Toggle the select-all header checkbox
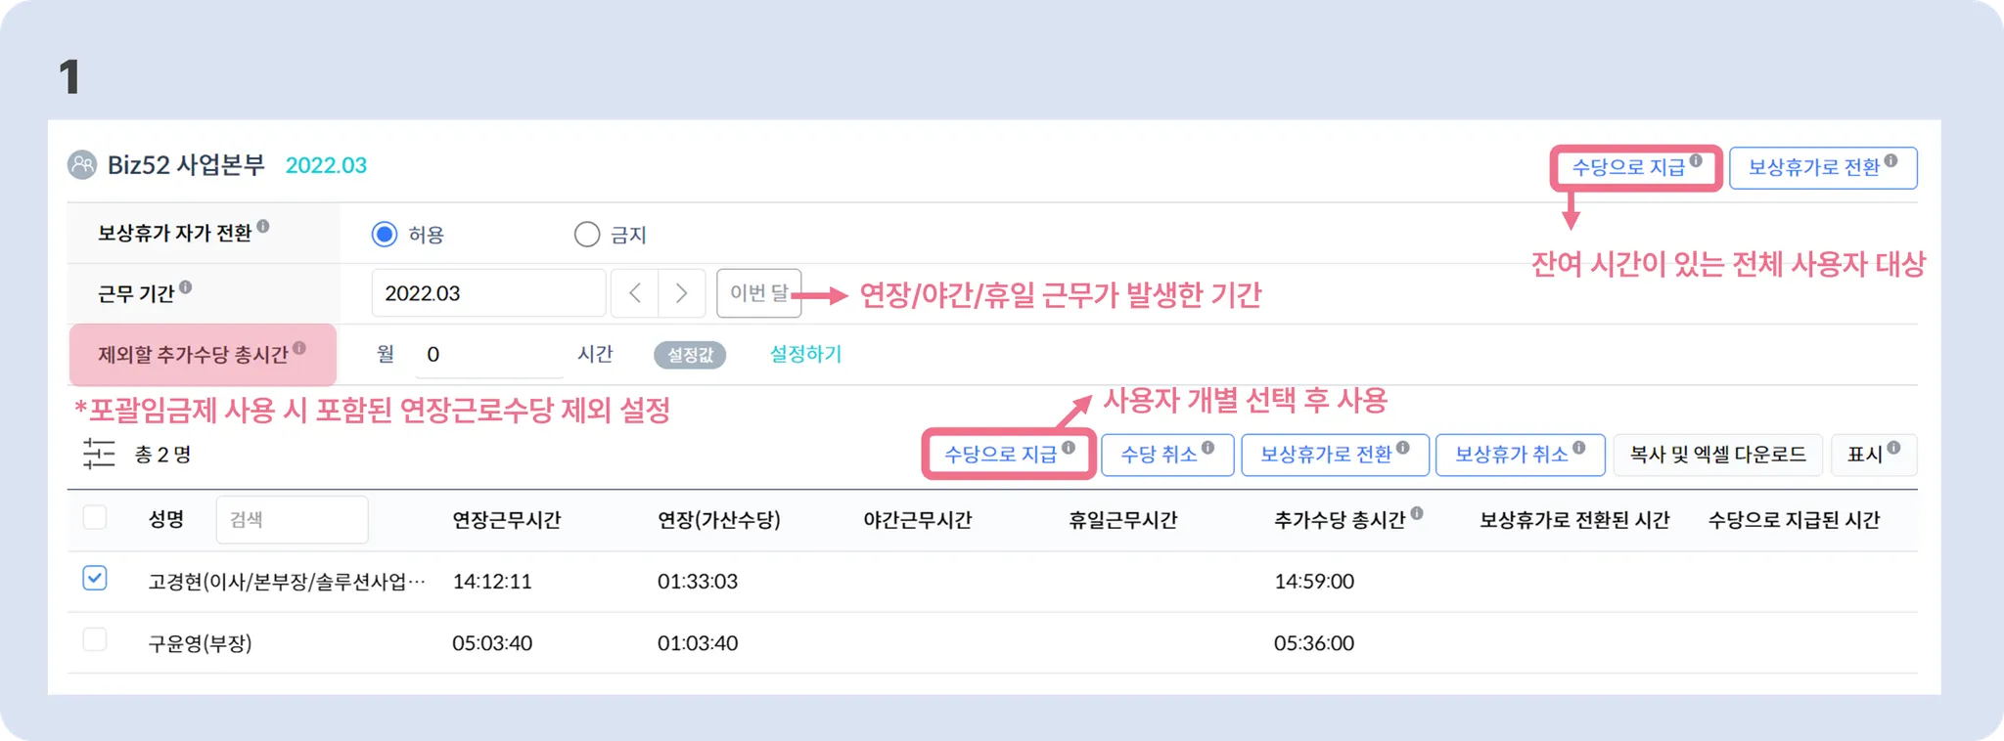This screenshot has width=2004, height=741. pos(95,517)
